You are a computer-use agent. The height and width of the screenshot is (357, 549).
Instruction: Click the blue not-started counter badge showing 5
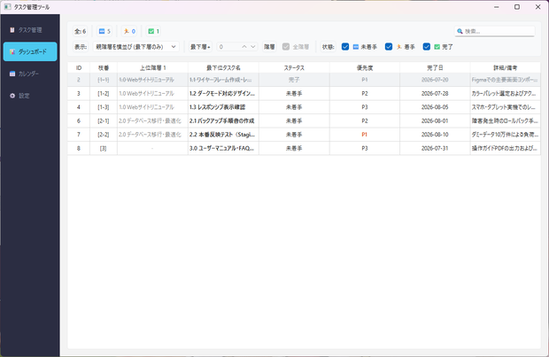pos(104,31)
